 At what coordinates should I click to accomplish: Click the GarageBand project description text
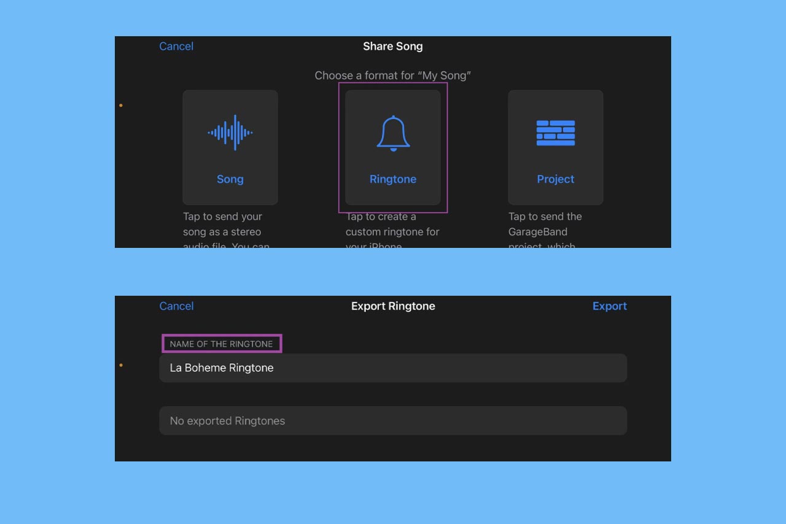point(544,231)
